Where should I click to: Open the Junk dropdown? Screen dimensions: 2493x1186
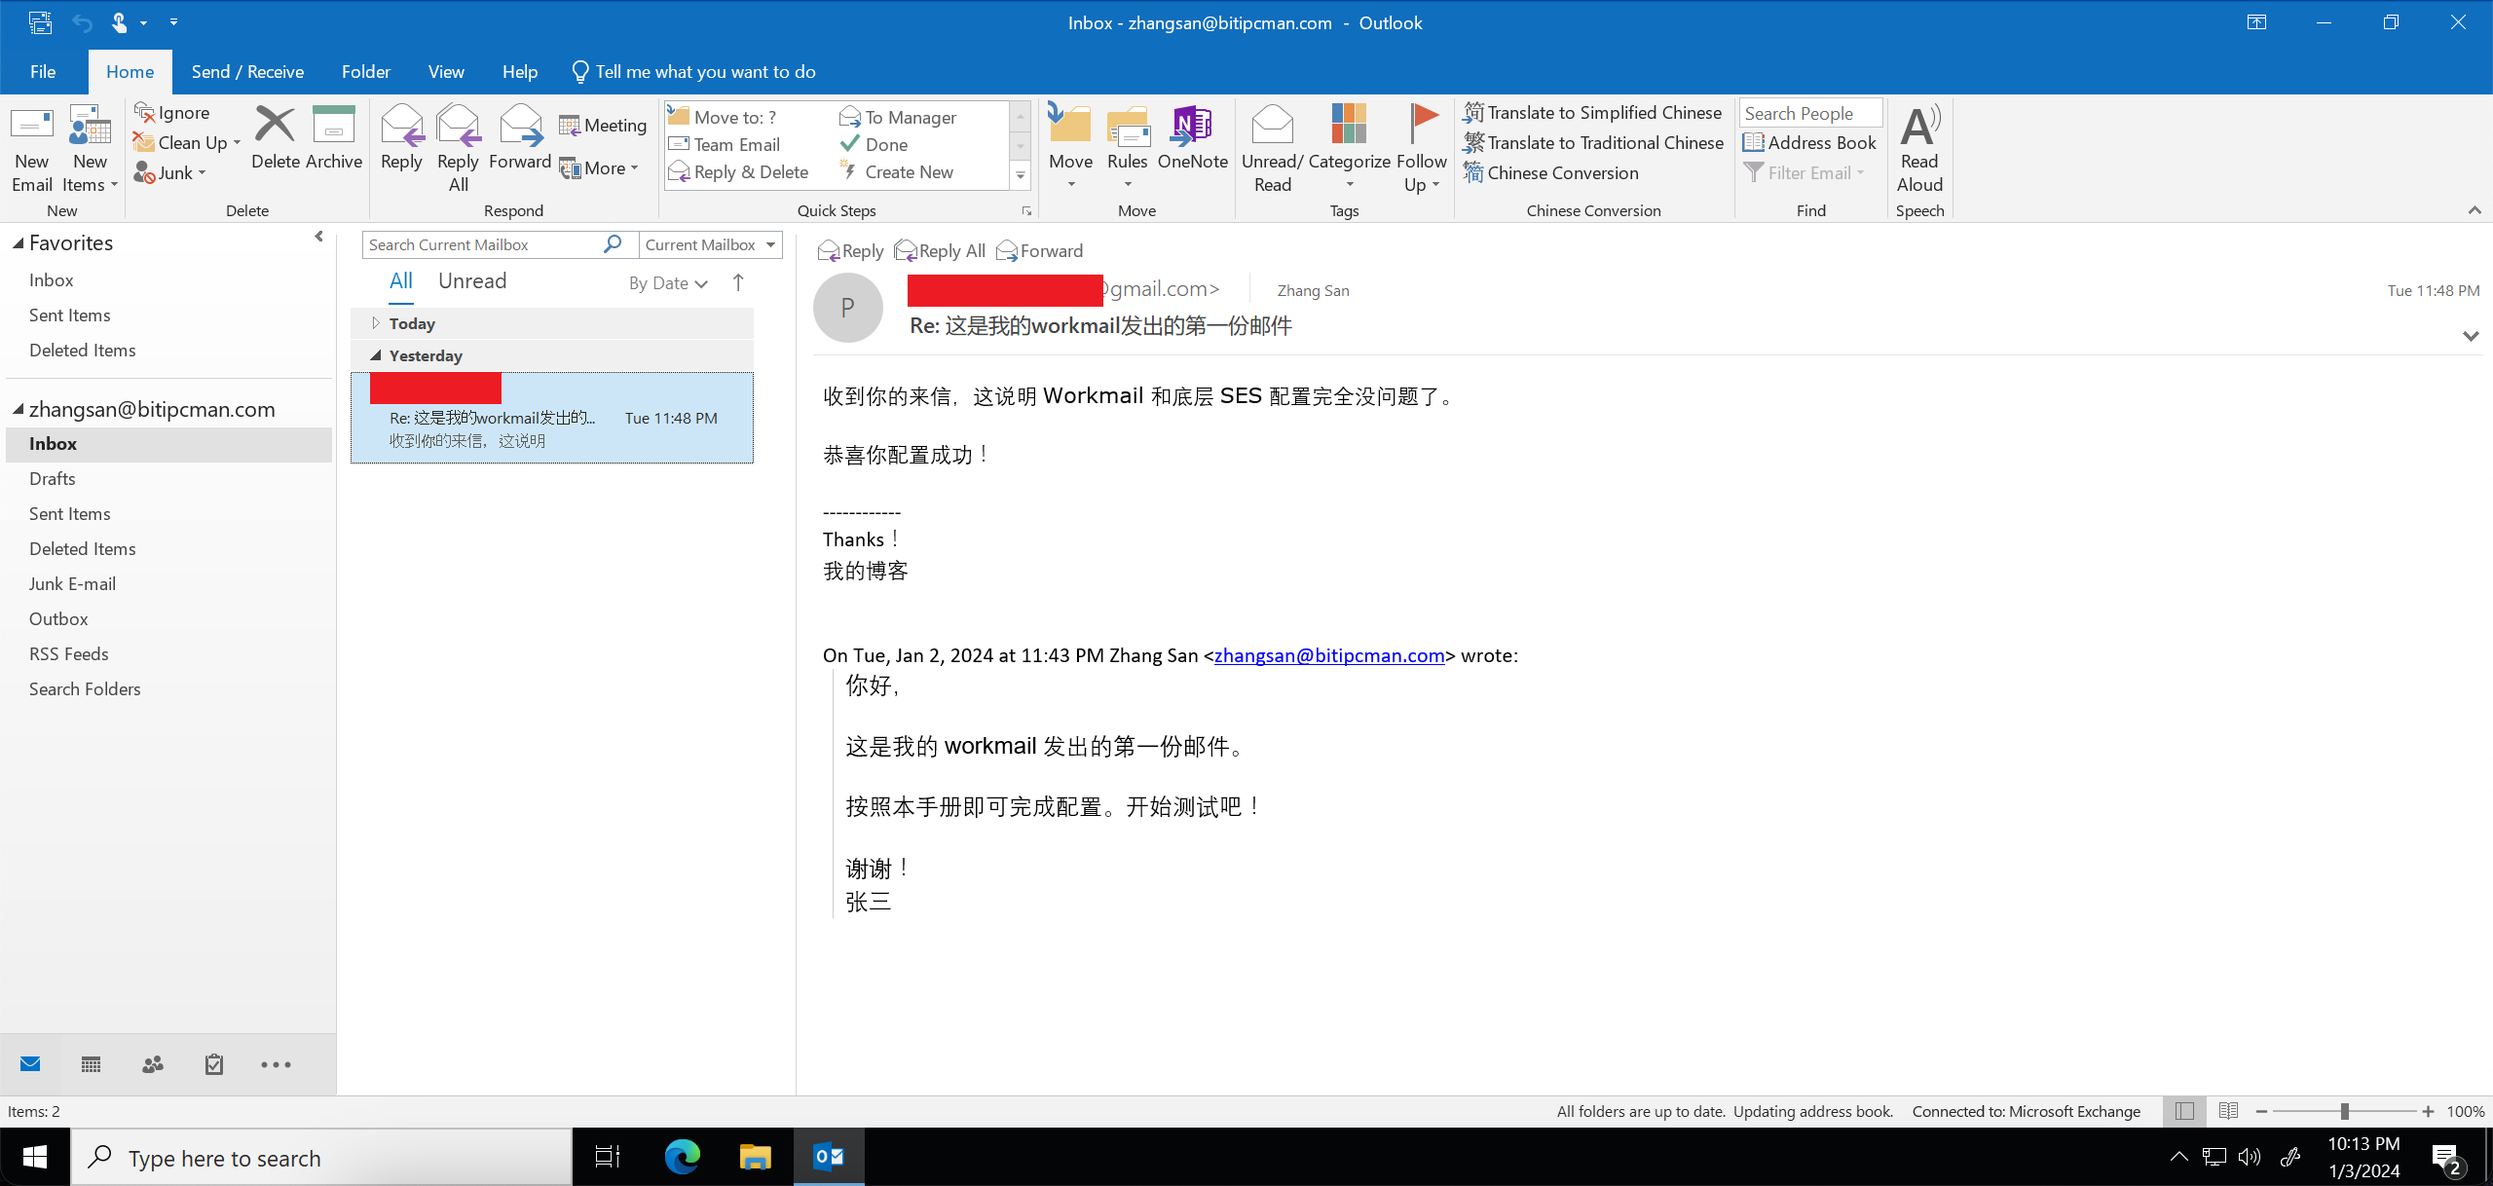coord(170,173)
